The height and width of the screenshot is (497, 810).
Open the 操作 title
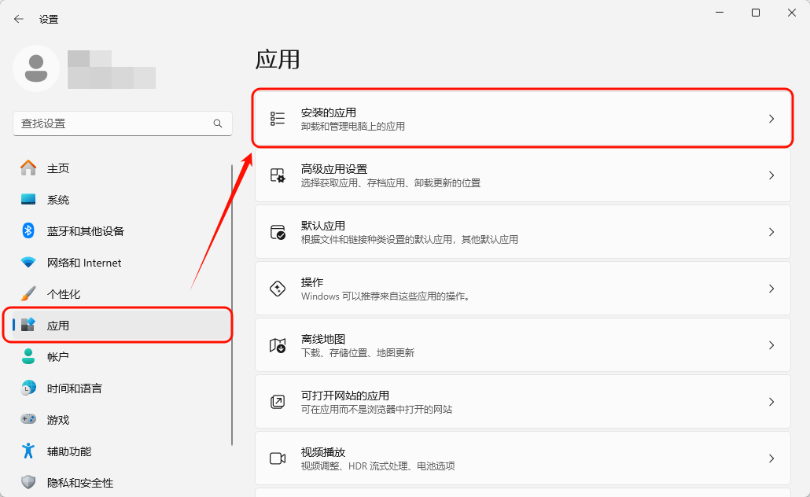tap(312, 282)
